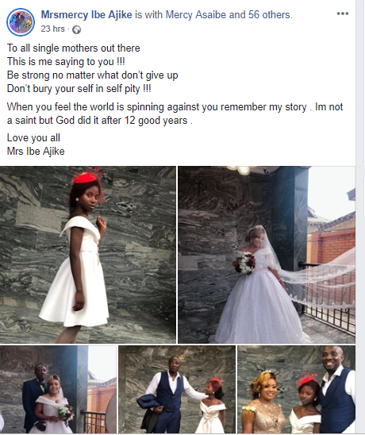Open photo of girl in red fascinator

[x=88, y=255]
